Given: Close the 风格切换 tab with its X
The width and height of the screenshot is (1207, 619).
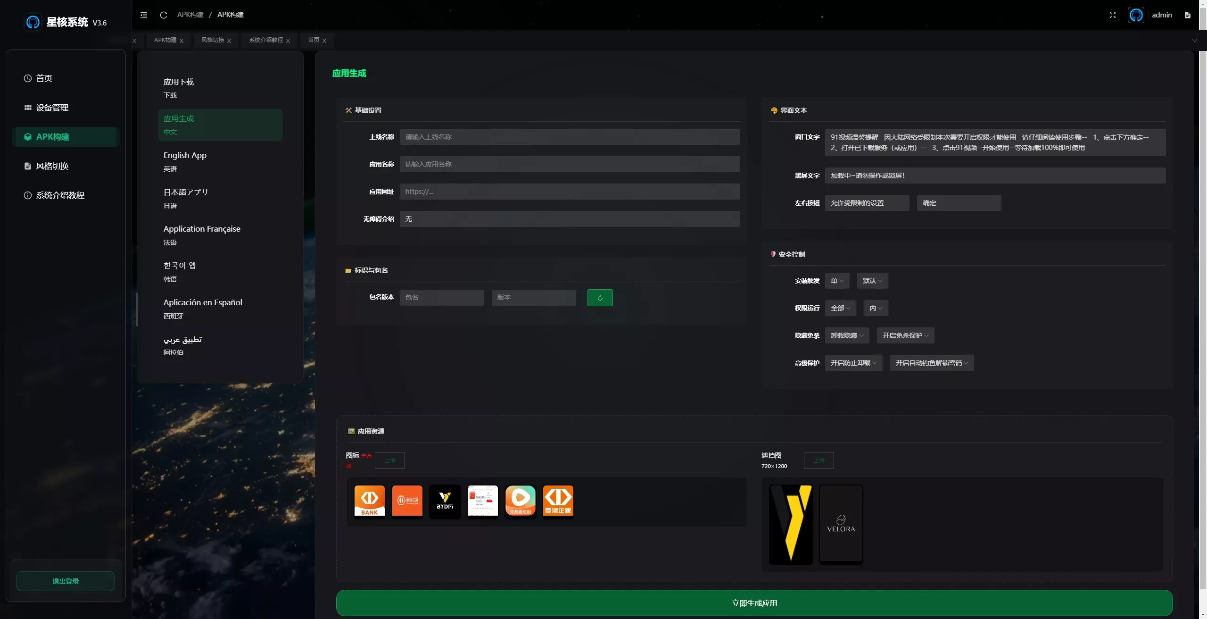Looking at the screenshot, I should 229,41.
